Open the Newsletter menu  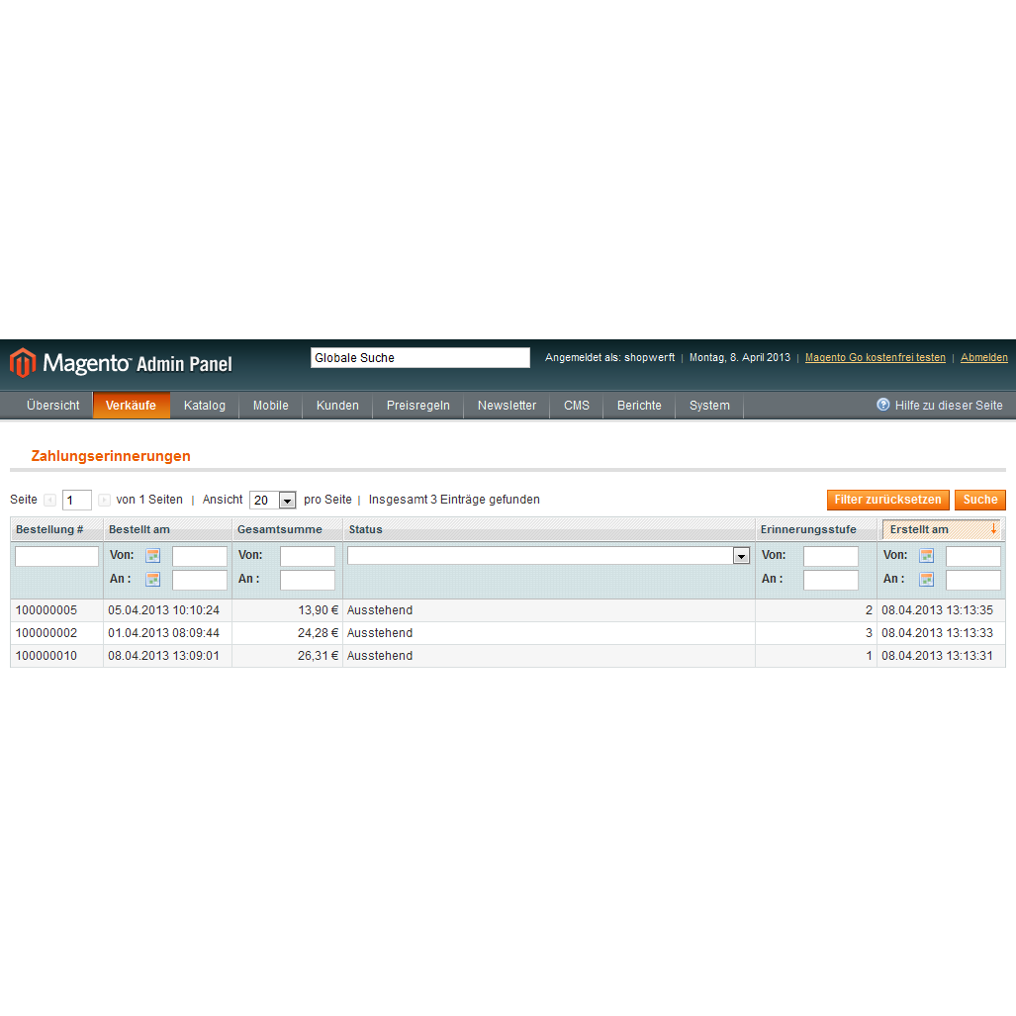tap(507, 405)
